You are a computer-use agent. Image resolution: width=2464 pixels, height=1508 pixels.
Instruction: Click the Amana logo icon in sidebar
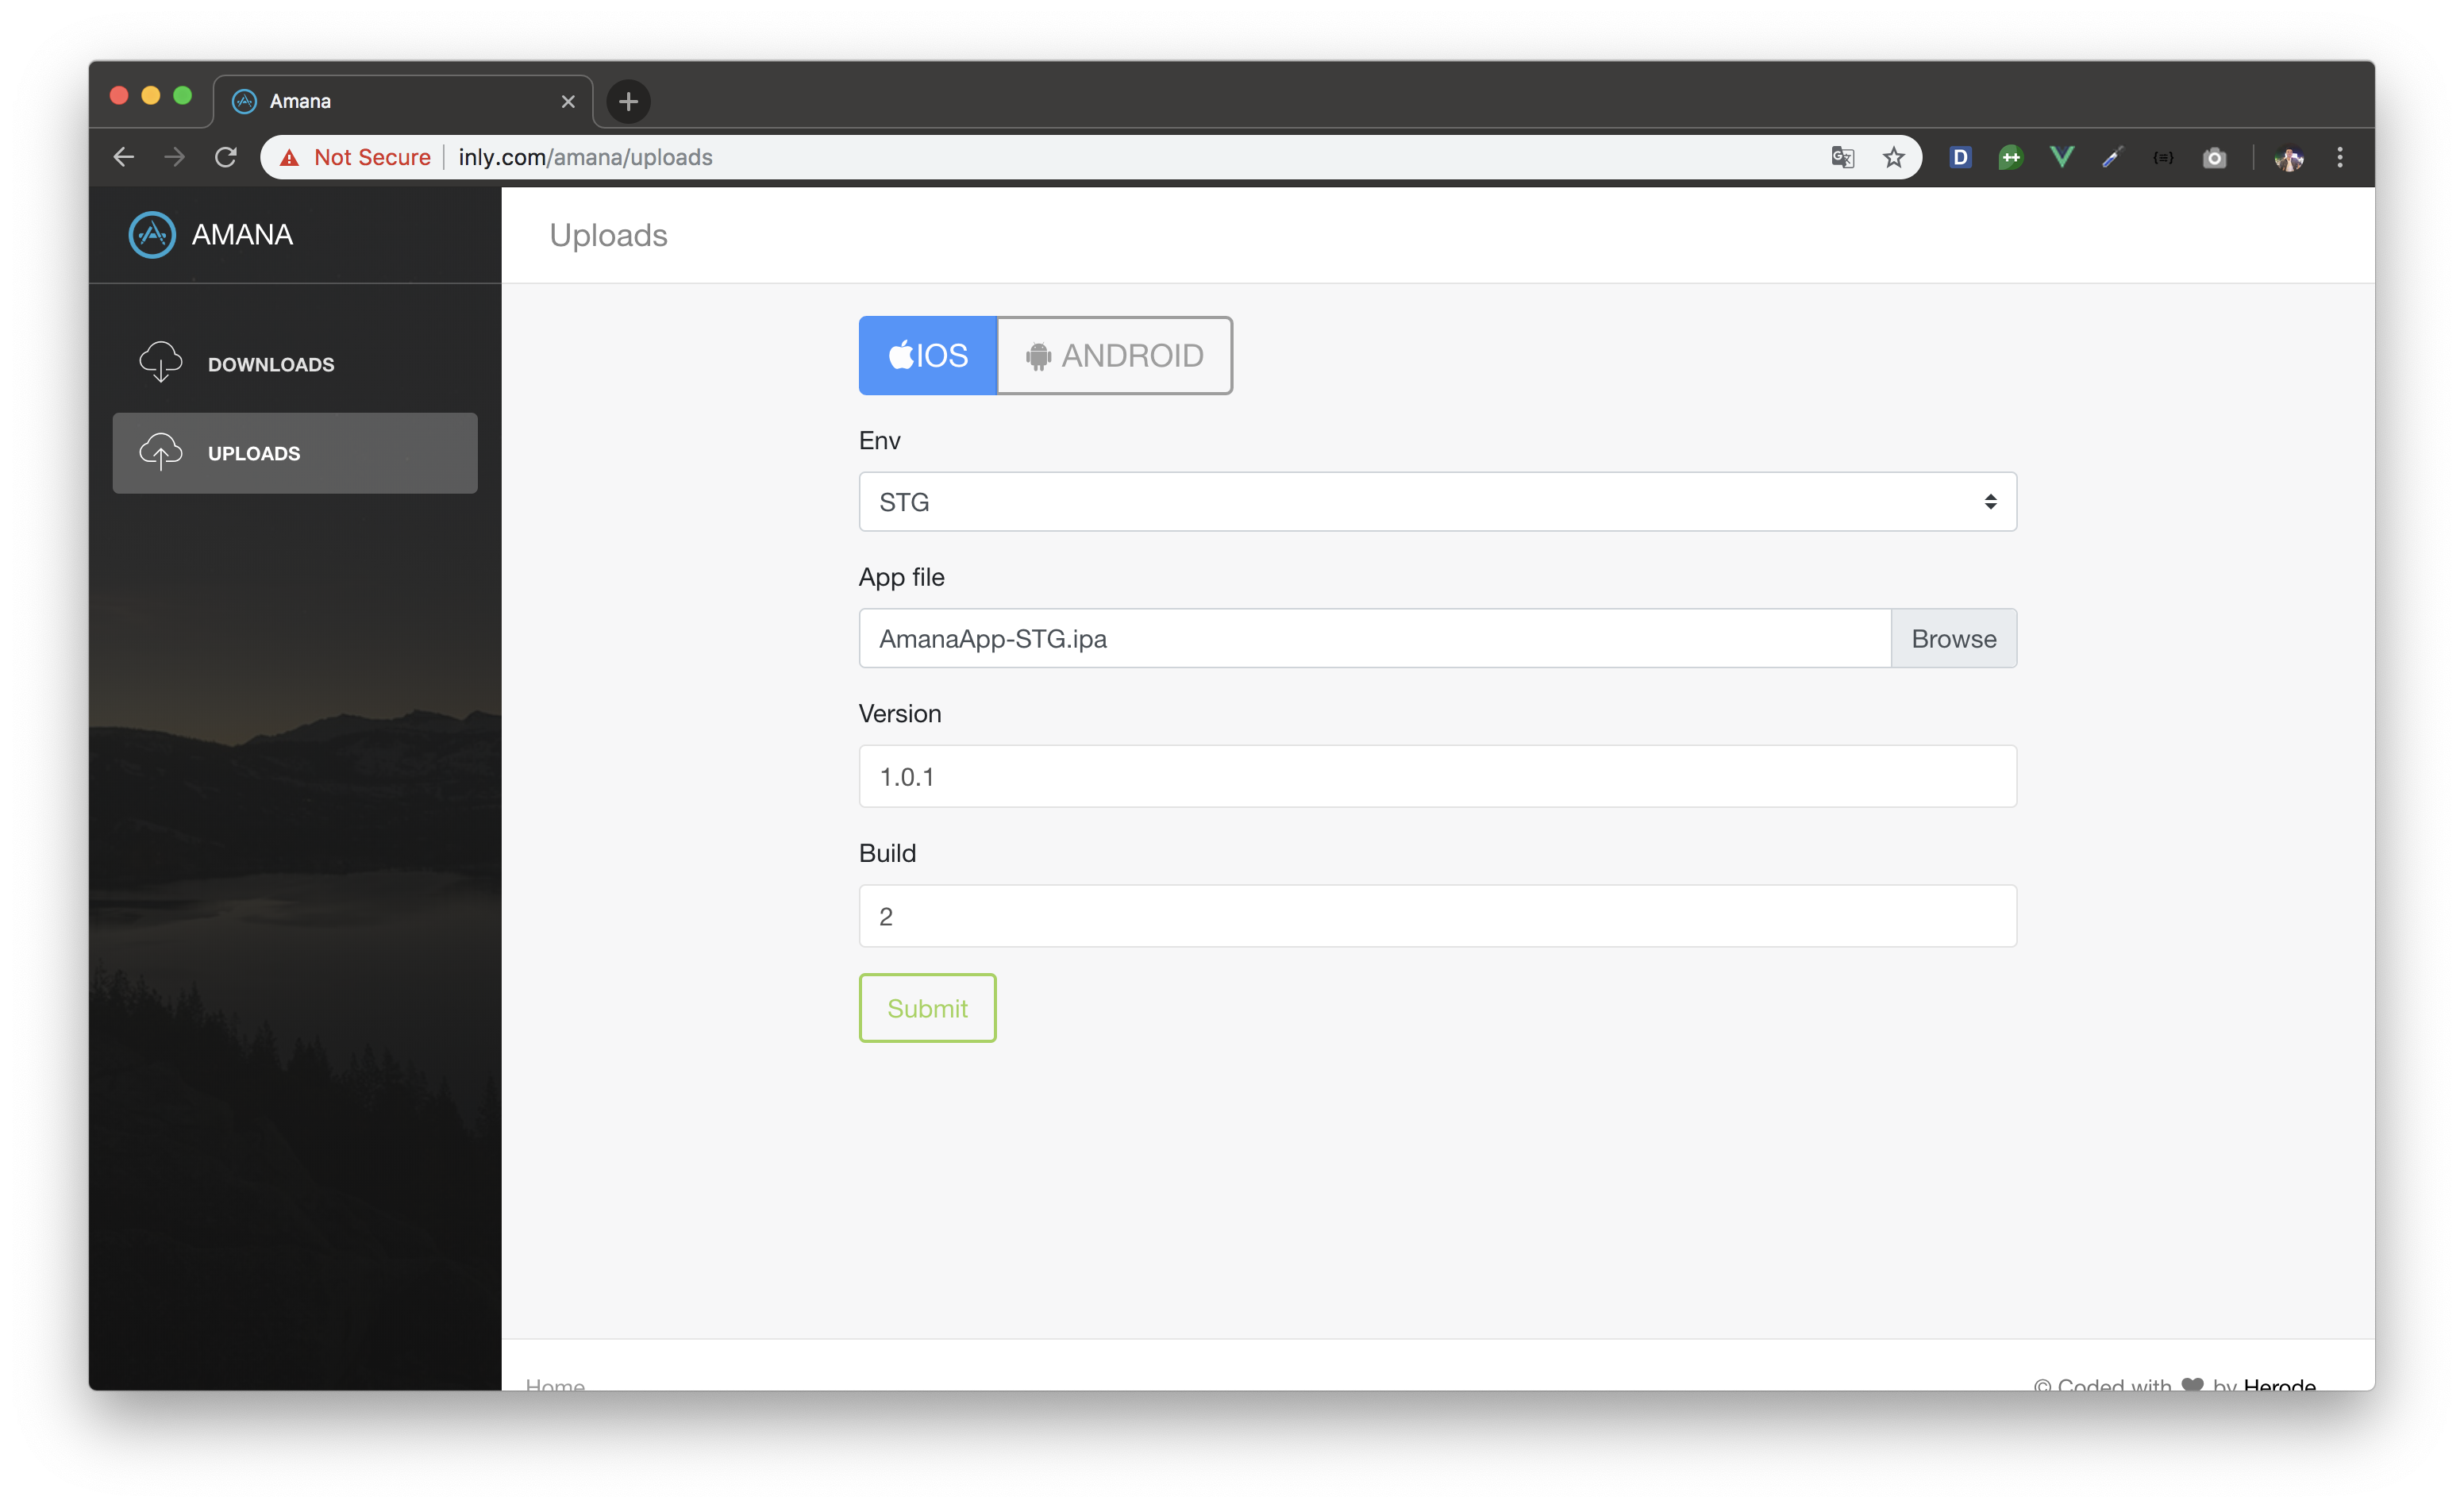[x=152, y=235]
